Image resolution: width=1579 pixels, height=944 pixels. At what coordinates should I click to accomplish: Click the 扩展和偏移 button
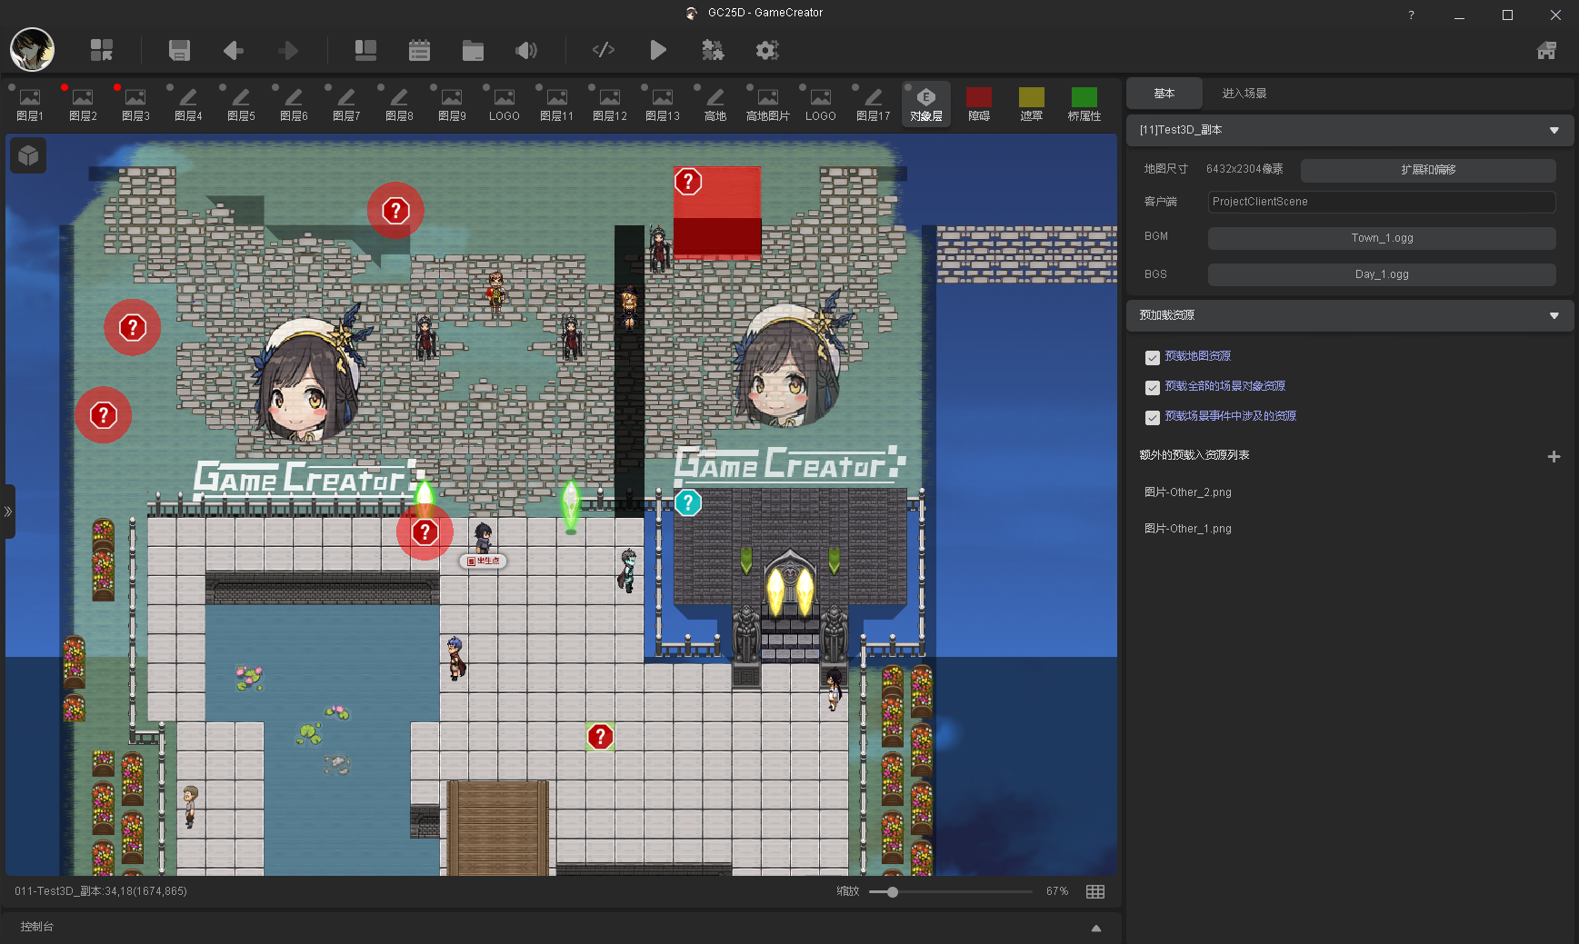click(1427, 170)
